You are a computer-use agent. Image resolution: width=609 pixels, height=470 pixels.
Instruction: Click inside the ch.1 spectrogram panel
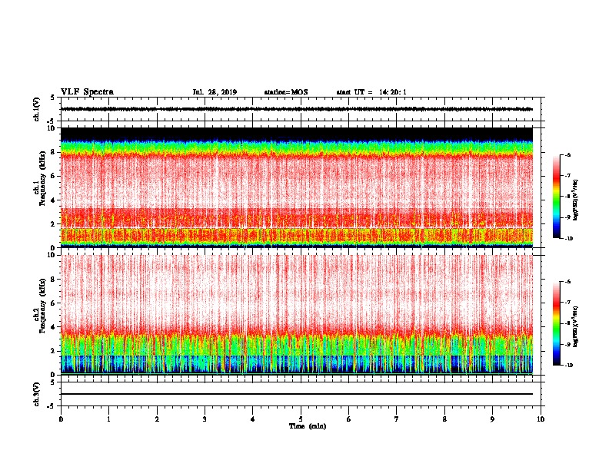click(296, 187)
